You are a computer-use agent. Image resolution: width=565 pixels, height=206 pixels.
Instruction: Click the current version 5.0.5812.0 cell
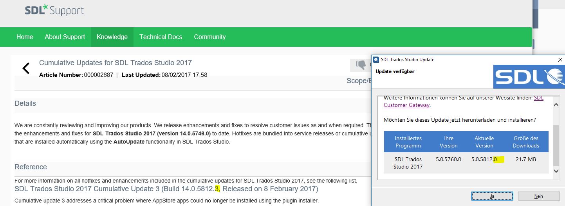(x=484, y=159)
